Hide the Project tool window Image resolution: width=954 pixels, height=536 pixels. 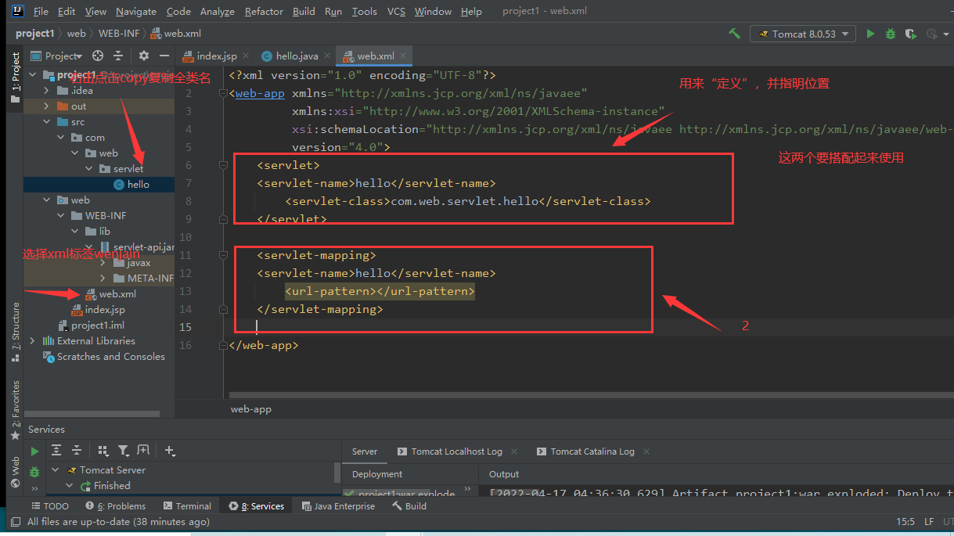point(164,56)
